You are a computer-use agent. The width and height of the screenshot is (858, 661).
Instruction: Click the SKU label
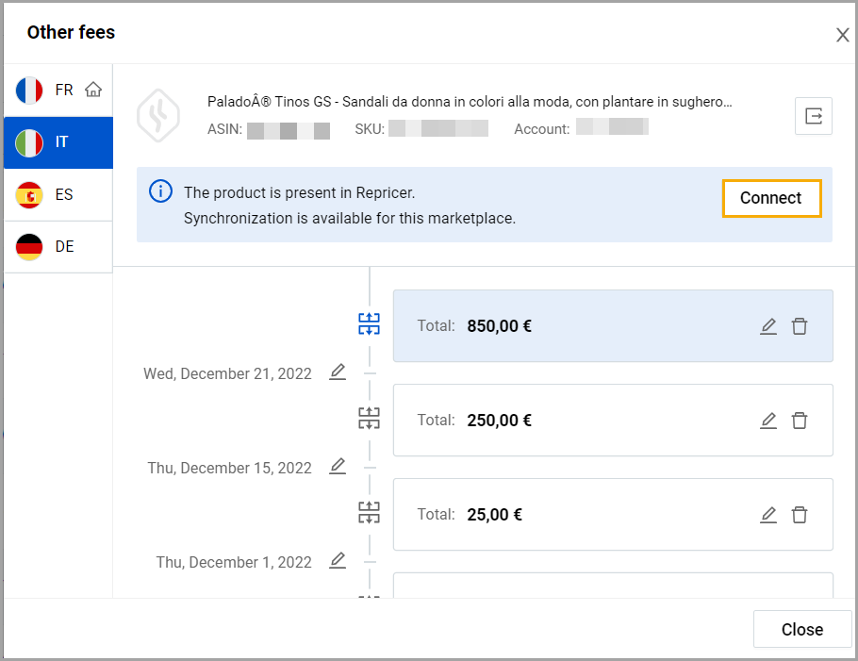tap(370, 129)
